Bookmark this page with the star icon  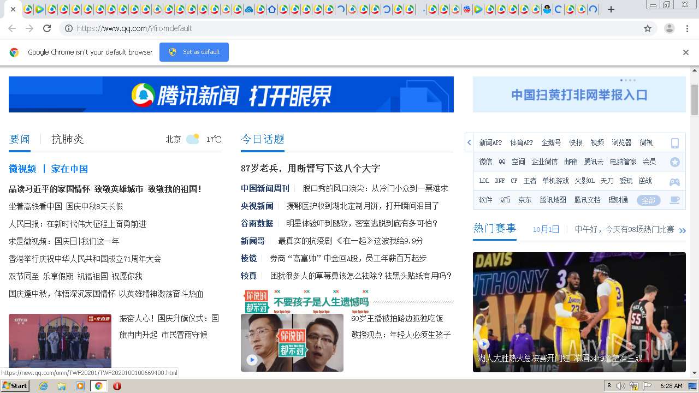tap(648, 28)
